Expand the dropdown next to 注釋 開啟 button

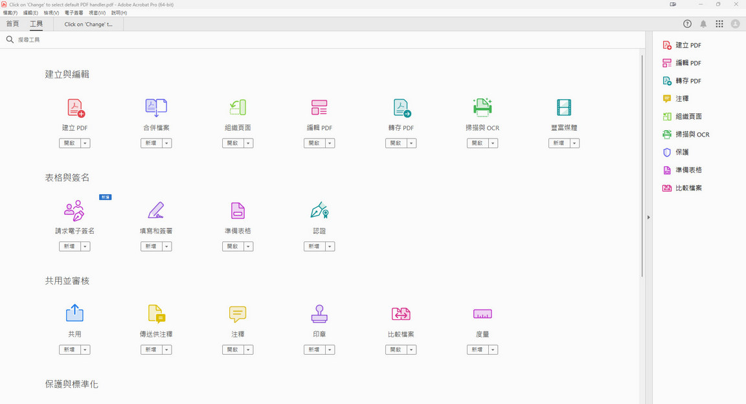(249, 349)
